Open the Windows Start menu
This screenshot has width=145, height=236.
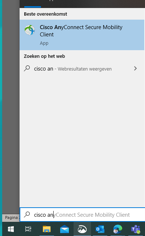(11, 229)
